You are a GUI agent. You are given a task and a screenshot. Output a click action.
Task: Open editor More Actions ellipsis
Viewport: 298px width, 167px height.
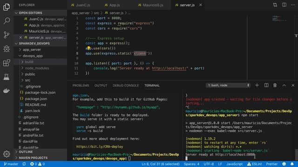point(293,5)
